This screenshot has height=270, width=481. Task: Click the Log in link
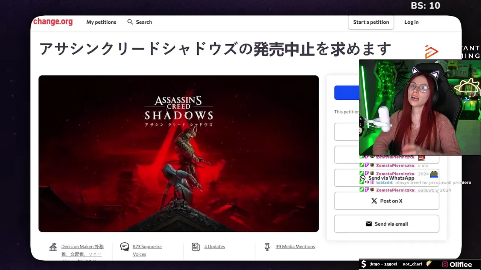coord(411,22)
